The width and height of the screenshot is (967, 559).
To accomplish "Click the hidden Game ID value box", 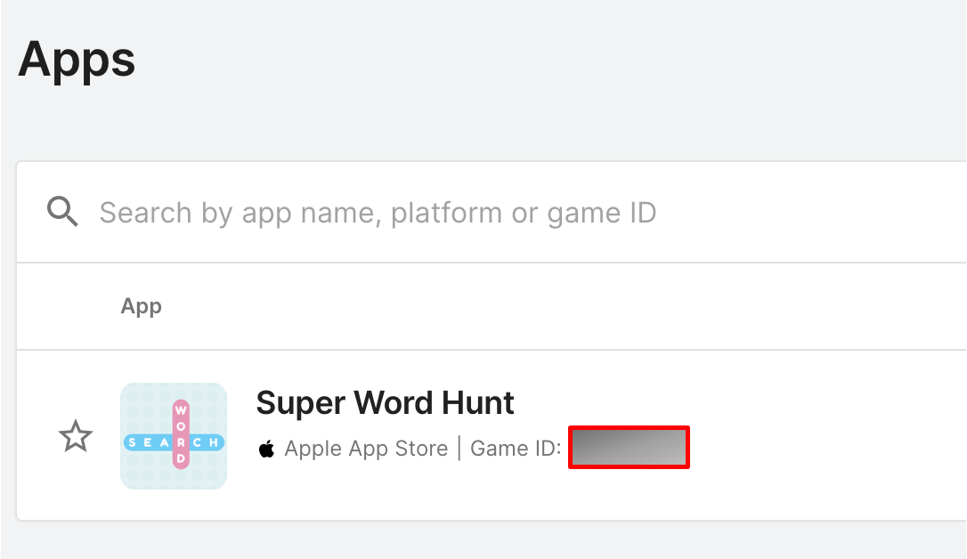I will point(629,448).
